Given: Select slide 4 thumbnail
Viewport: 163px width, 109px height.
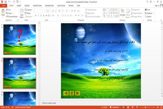Looking at the screenshot, I should 20,99.
